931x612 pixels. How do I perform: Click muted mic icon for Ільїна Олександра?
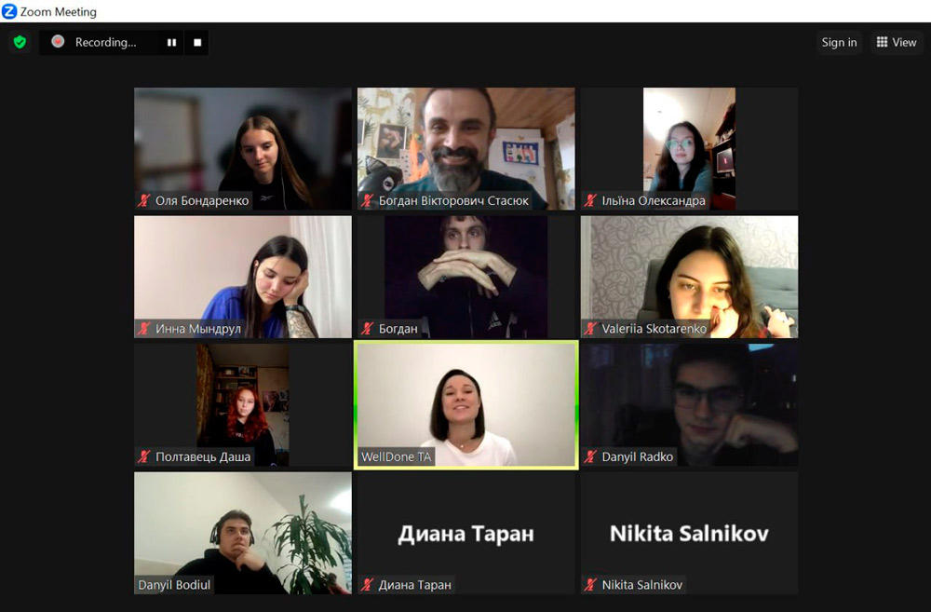pos(590,200)
